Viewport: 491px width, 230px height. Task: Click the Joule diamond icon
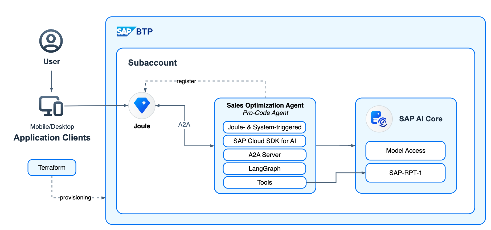click(142, 105)
